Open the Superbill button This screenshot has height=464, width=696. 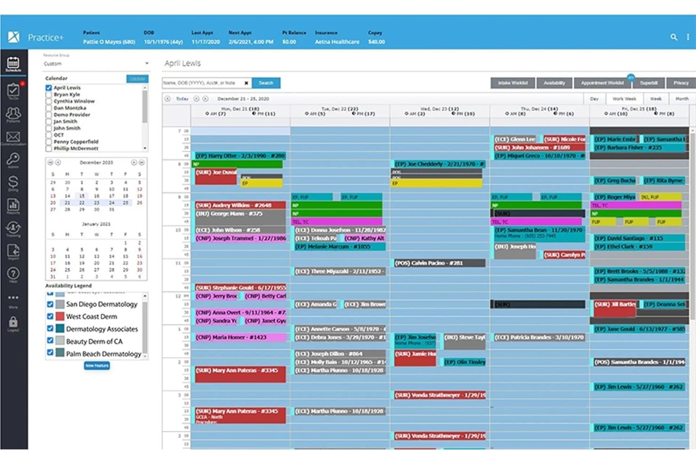pos(649,83)
